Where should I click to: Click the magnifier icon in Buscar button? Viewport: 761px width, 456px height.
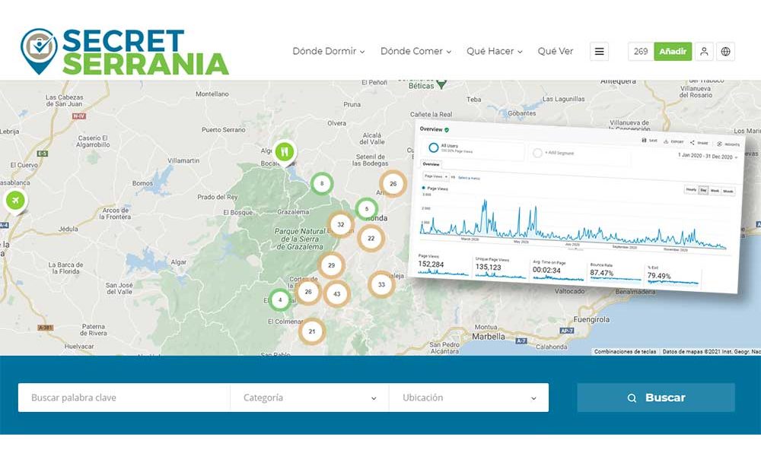pos(632,397)
